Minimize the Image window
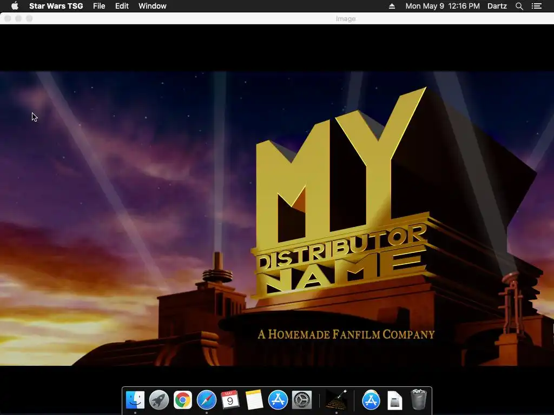The image size is (554, 415). pos(18,18)
